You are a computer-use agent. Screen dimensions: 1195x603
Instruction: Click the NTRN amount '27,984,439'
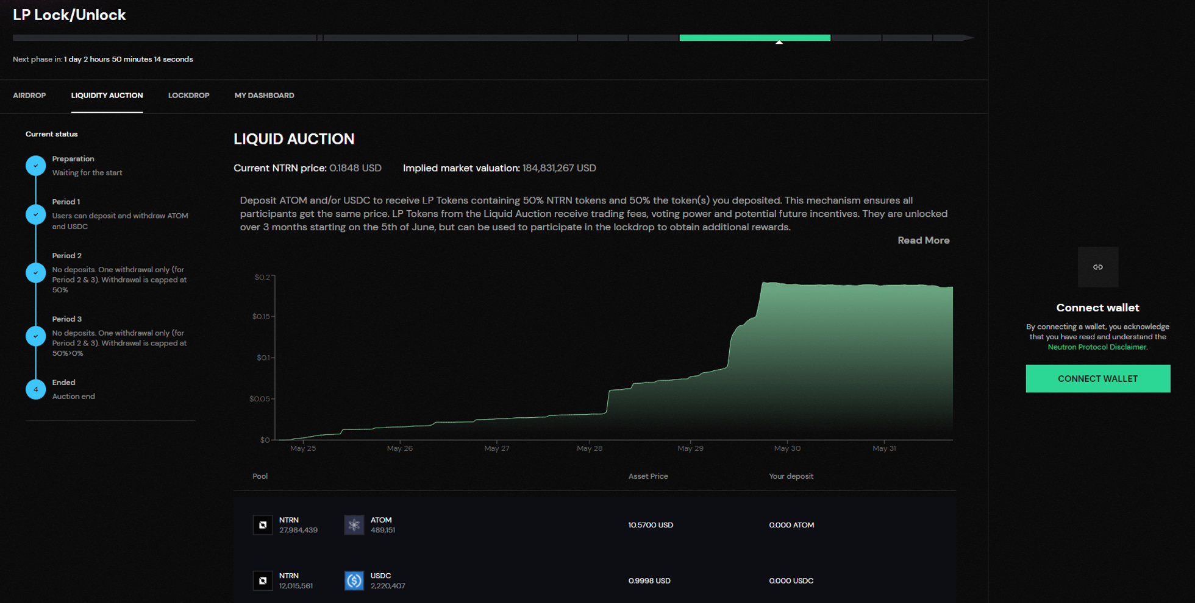[x=298, y=531]
